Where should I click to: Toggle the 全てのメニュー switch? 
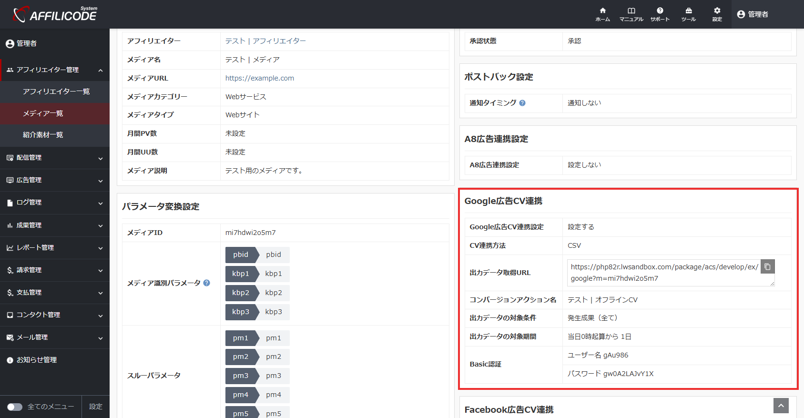click(x=15, y=407)
